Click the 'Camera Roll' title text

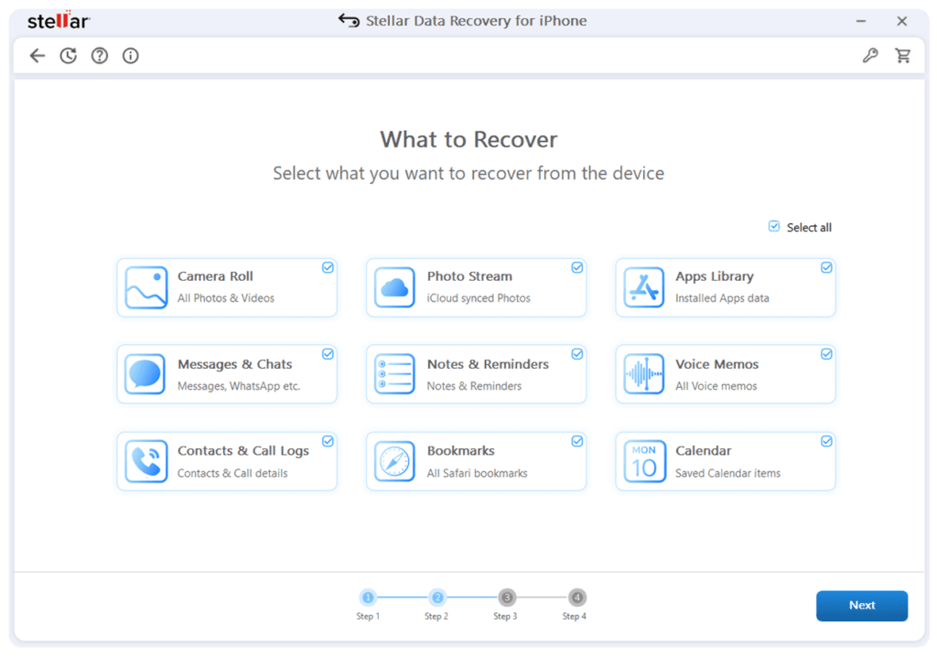(x=215, y=276)
